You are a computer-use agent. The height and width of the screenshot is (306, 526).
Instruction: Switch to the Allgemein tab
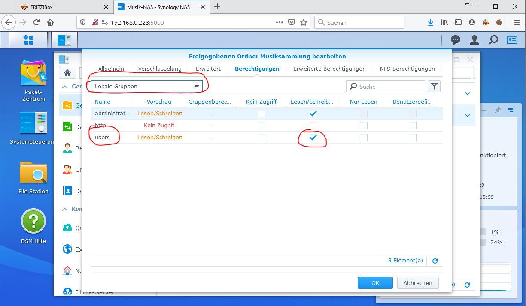tap(111, 69)
